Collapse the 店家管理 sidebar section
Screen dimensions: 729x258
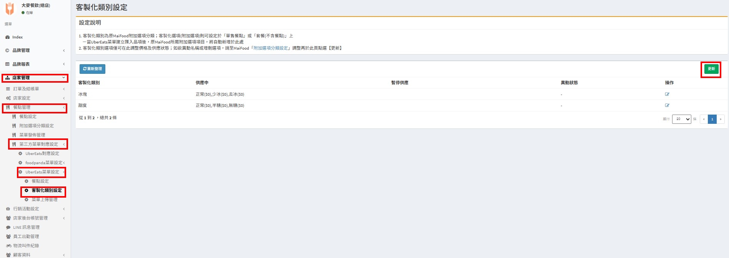[x=35, y=78]
